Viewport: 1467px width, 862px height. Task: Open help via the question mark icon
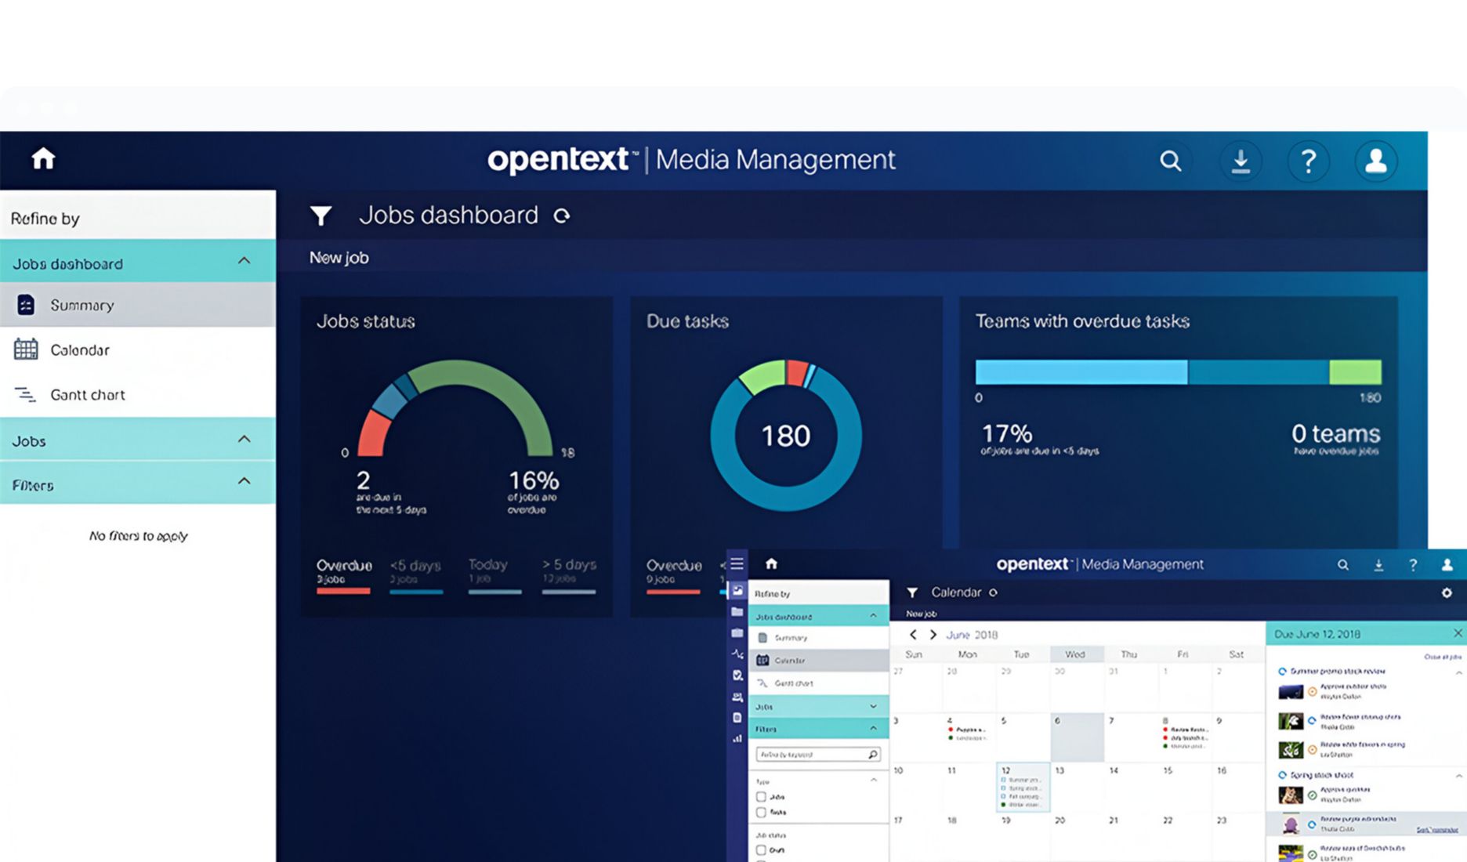(1308, 161)
